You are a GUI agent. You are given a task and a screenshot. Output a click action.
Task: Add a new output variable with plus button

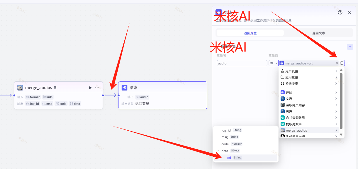coord(350,47)
